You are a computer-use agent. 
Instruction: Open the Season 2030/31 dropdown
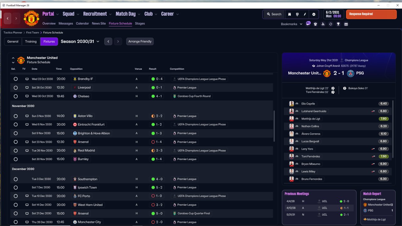tap(80, 41)
